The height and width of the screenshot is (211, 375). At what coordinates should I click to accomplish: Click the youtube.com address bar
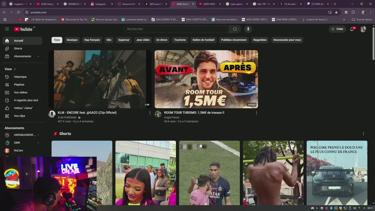tap(176, 12)
